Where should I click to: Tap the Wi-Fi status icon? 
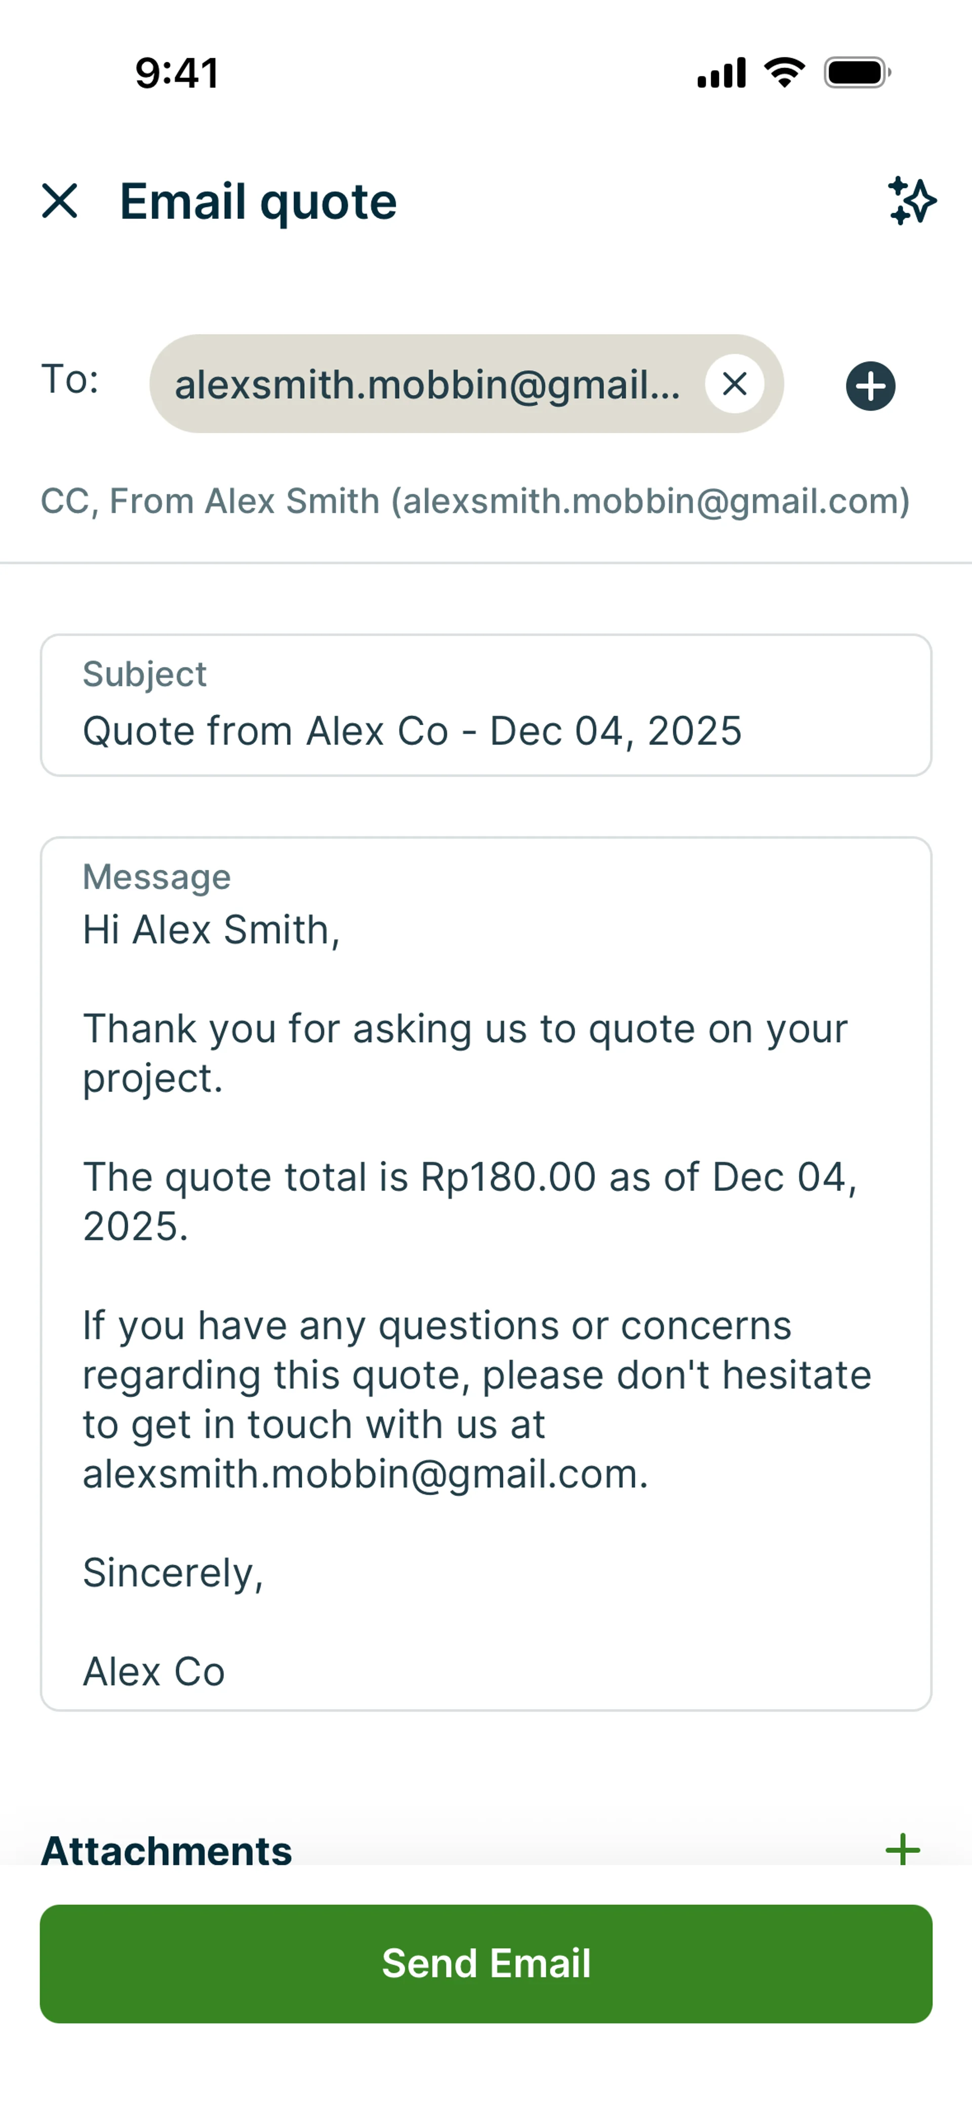pos(784,73)
